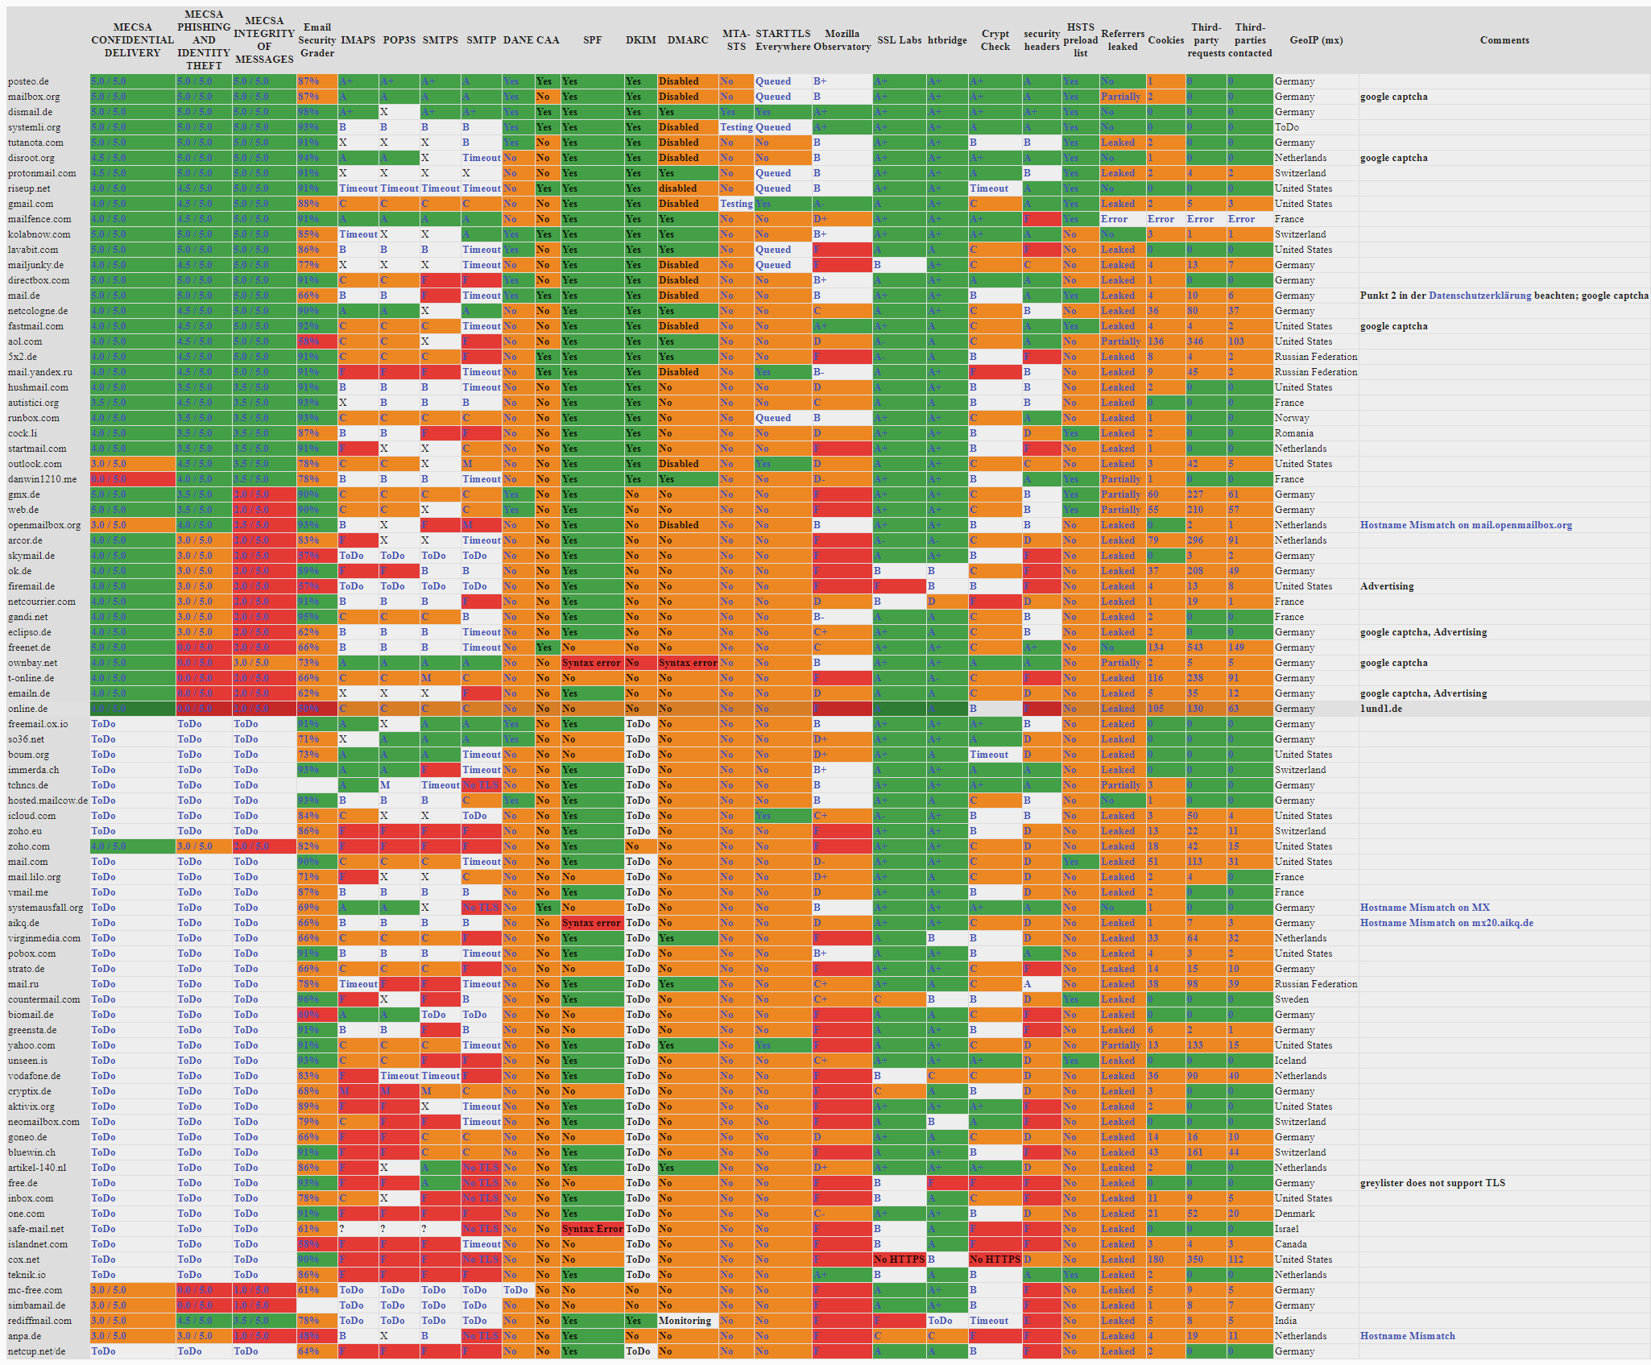Open 'Timeout' Crypt Check cell for riseup.net
The image size is (1651, 1365).
989,188
